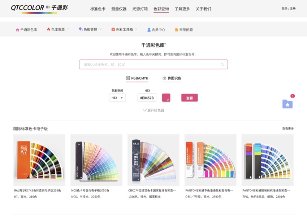Switch to the 传图识色 tab
This screenshot has width=307, height=216.
click(172, 78)
